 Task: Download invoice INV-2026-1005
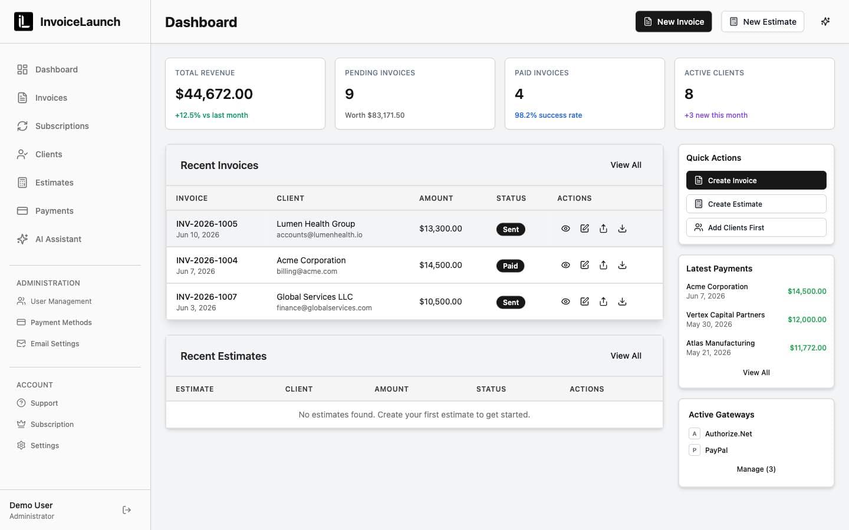(622, 228)
